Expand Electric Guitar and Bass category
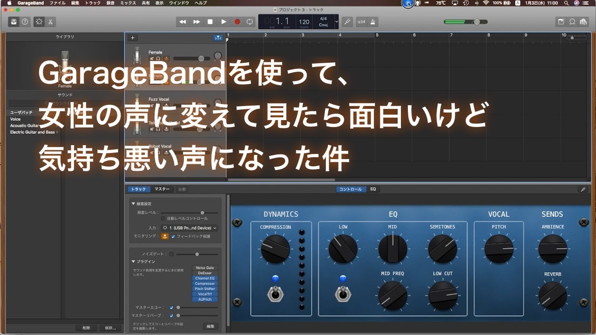596x335 pixels. tap(58, 132)
